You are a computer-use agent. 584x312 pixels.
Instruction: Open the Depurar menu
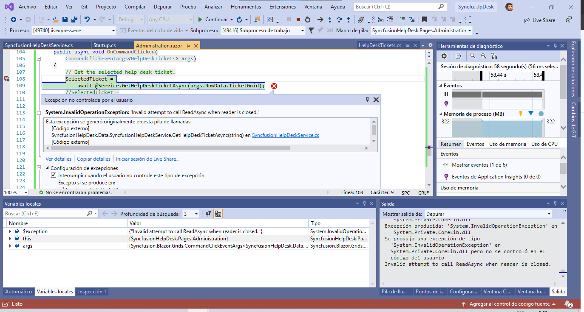click(x=163, y=6)
